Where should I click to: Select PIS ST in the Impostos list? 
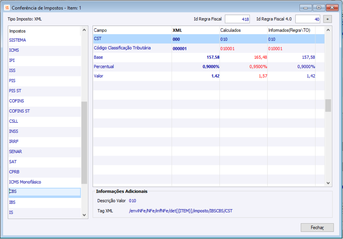tap(45, 91)
